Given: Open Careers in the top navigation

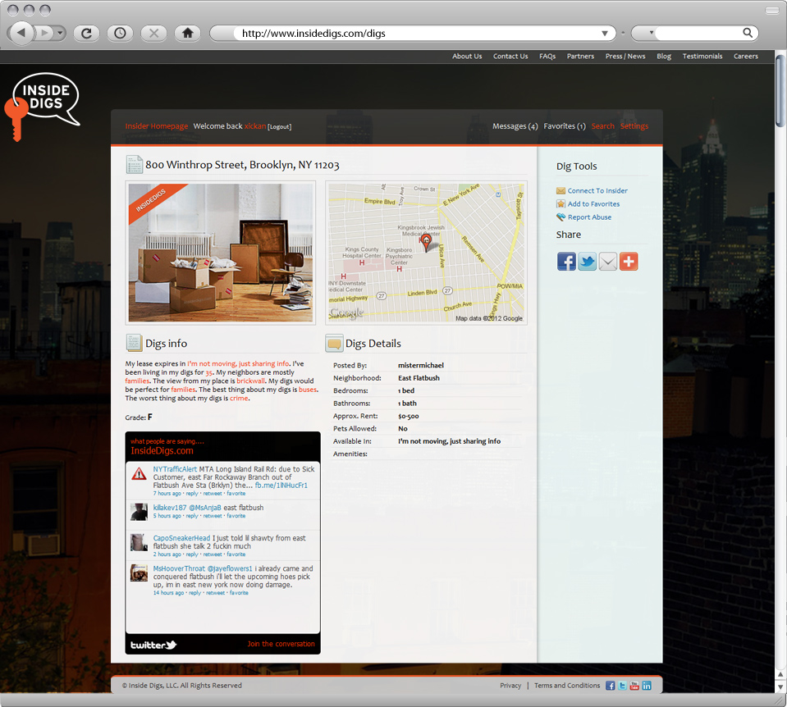Looking at the screenshot, I should [746, 57].
